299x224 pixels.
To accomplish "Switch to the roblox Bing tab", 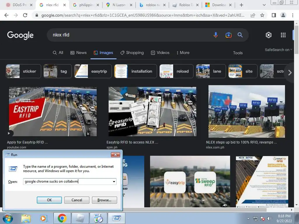I will tap(152, 5).
